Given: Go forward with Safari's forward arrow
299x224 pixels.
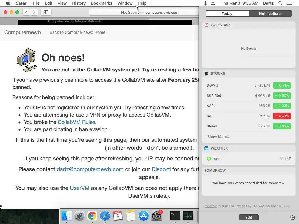Looking at the screenshot, I should coord(34,12).
